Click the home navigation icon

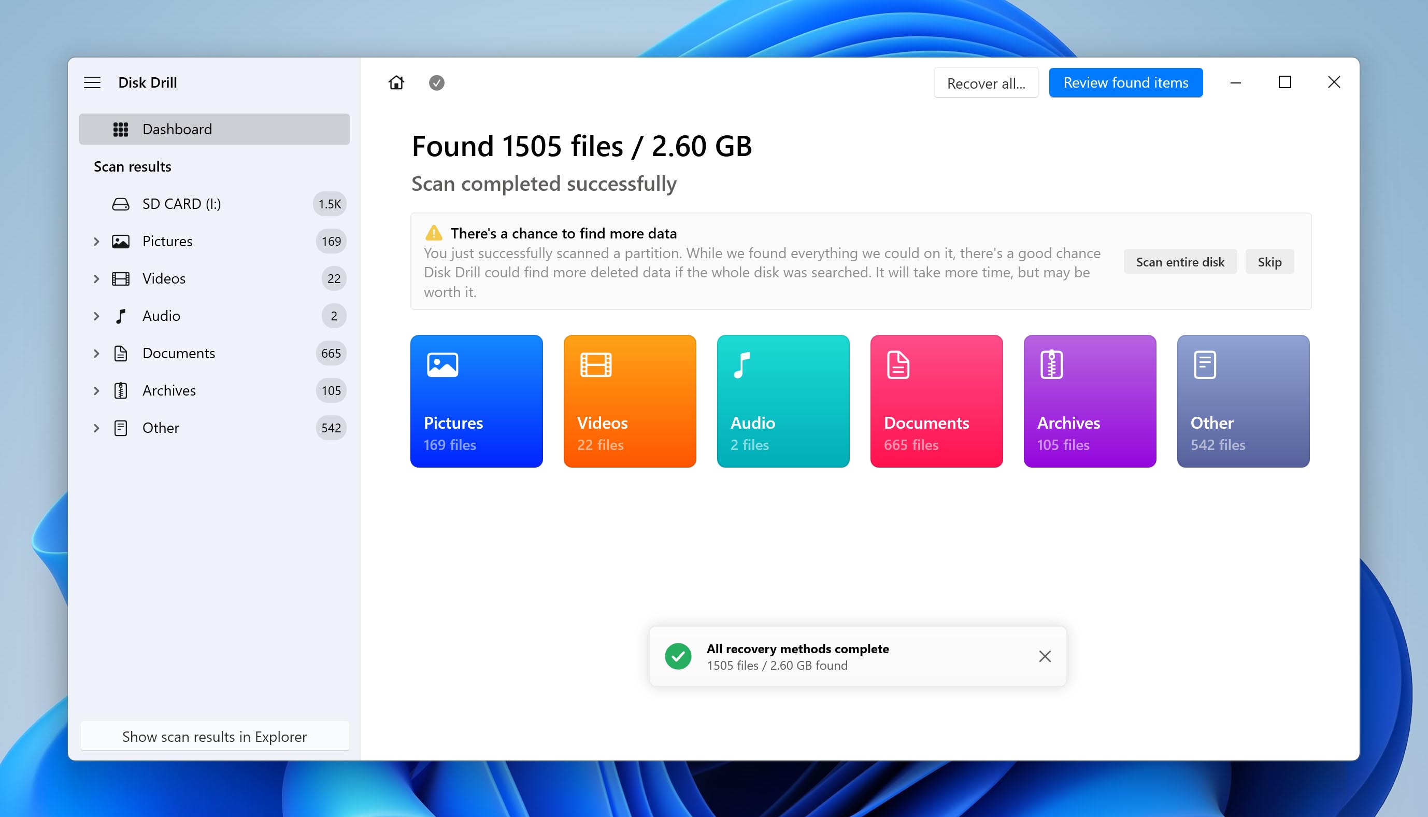click(x=396, y=82)
